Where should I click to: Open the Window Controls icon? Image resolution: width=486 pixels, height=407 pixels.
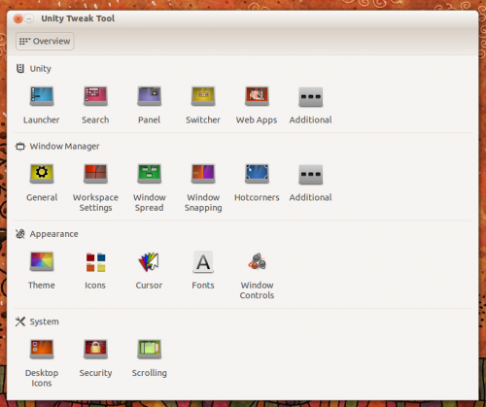[x=257, y=261]
